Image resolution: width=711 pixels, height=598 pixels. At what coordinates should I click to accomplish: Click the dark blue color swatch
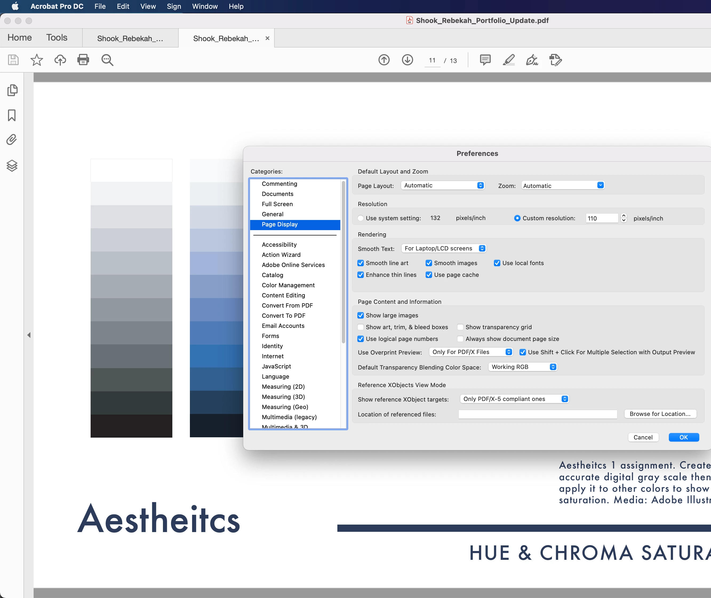tap(216, 402)
